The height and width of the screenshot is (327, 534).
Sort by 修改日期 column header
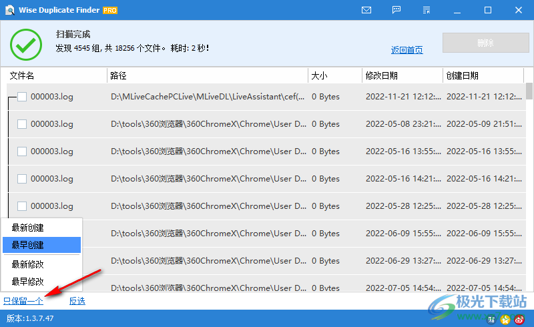(403, 75)
